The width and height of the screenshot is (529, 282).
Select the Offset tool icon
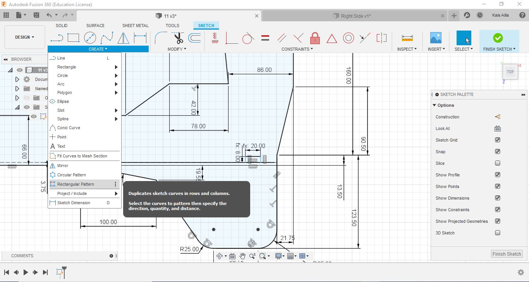(194, 38)
